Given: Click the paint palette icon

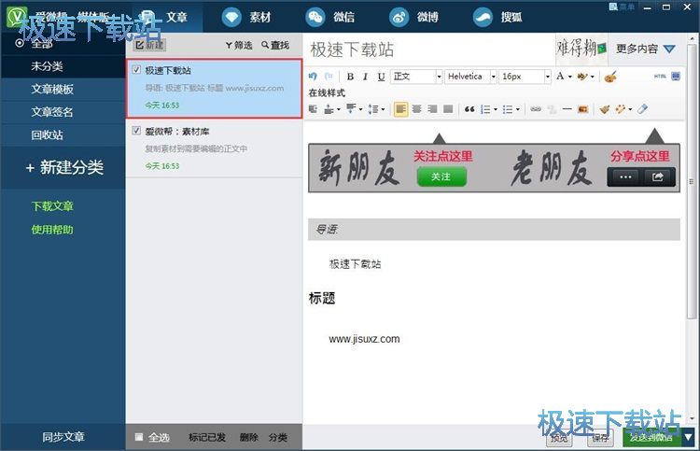Looking at the screenshot, I should click(x=610, y=77).
